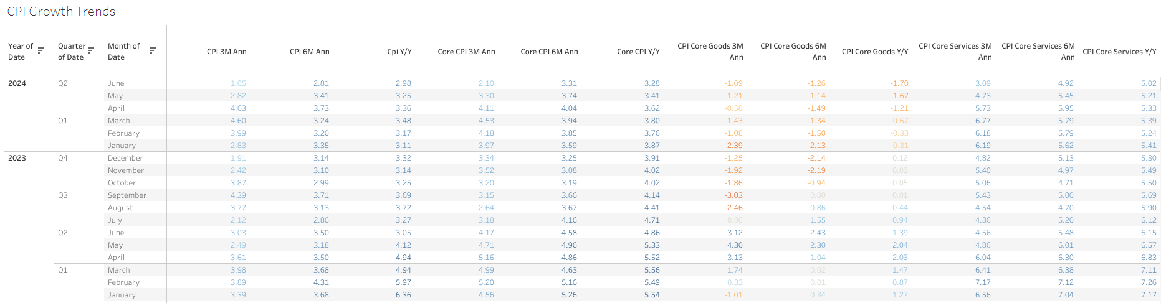1161x303 pixels.
Task: Click sort icon beside Month of Date
Action: 153,50
